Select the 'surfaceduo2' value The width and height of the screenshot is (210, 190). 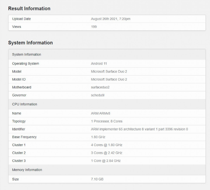coord(100,87)
